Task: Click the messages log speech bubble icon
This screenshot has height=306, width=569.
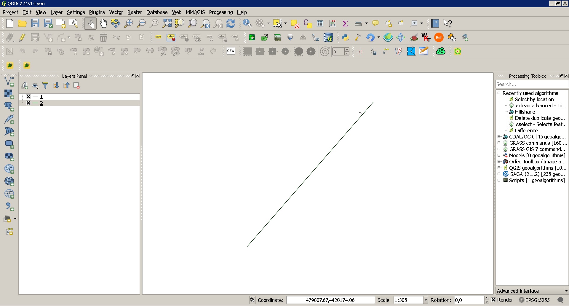Action: 560,300
